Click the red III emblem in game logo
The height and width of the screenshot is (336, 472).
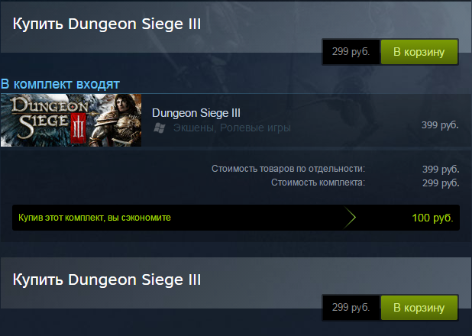(78, 128)
